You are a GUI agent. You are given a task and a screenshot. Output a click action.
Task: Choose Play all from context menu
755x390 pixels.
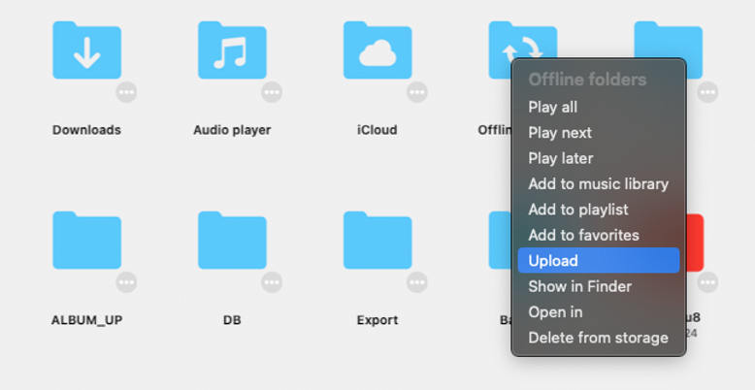(x=599, y=107)
